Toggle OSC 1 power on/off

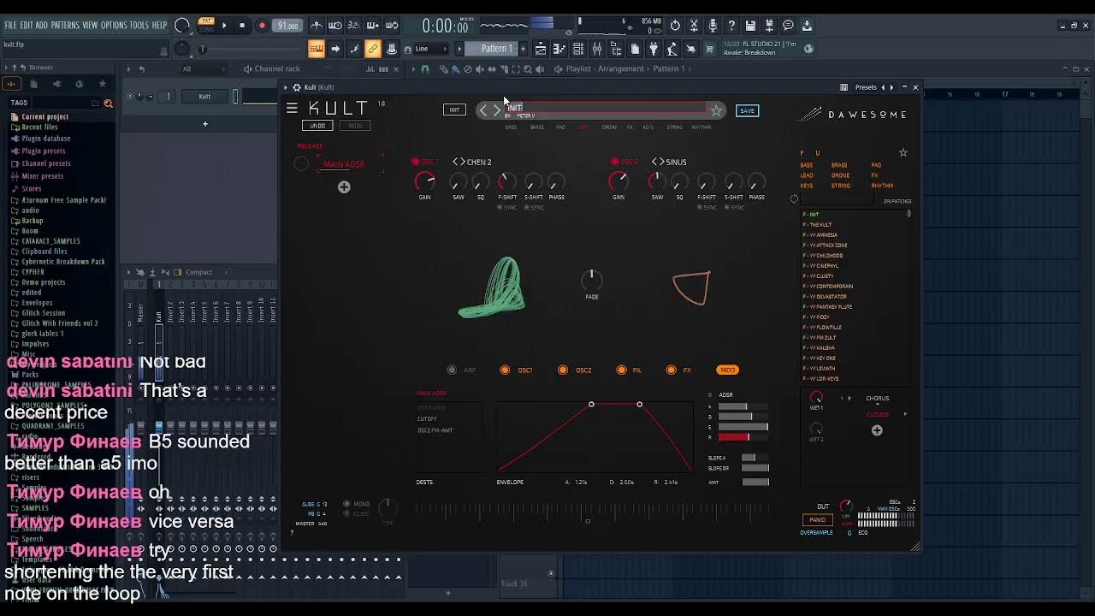click(416, 162)
